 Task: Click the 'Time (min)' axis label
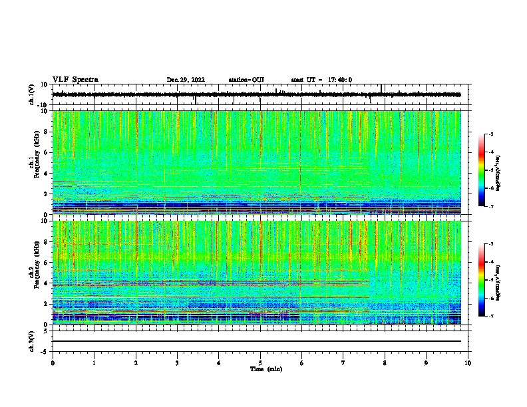(x=266, y=369)
